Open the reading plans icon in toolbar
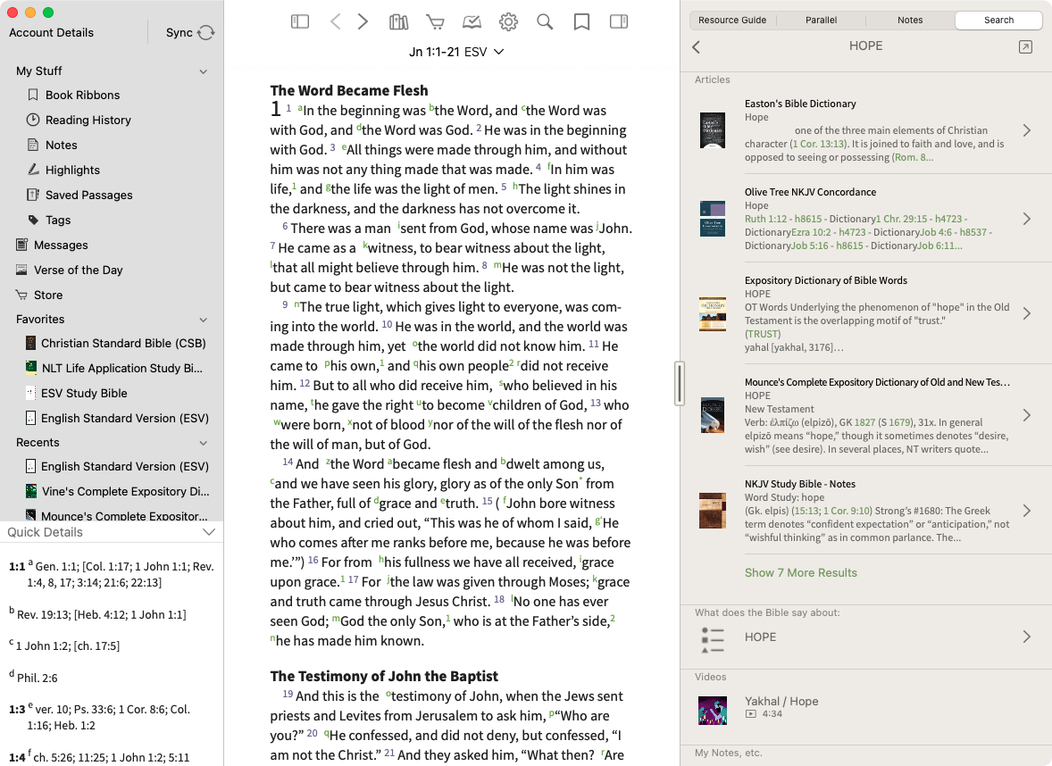This screenshot has height=766, width=1052. pos(472,22)
